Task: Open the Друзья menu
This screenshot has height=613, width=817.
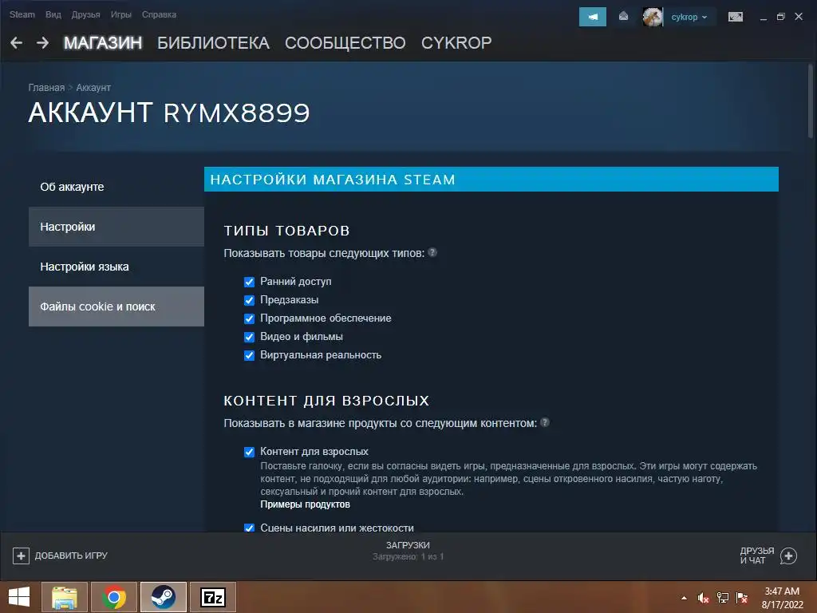Action: [x=85, y=14]
